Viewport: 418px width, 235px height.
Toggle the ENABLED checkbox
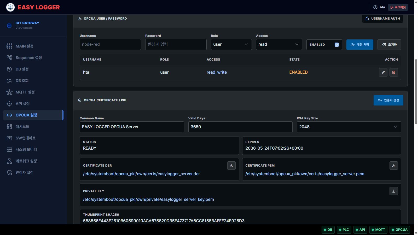pyautogui.click(x=337, y=45)
